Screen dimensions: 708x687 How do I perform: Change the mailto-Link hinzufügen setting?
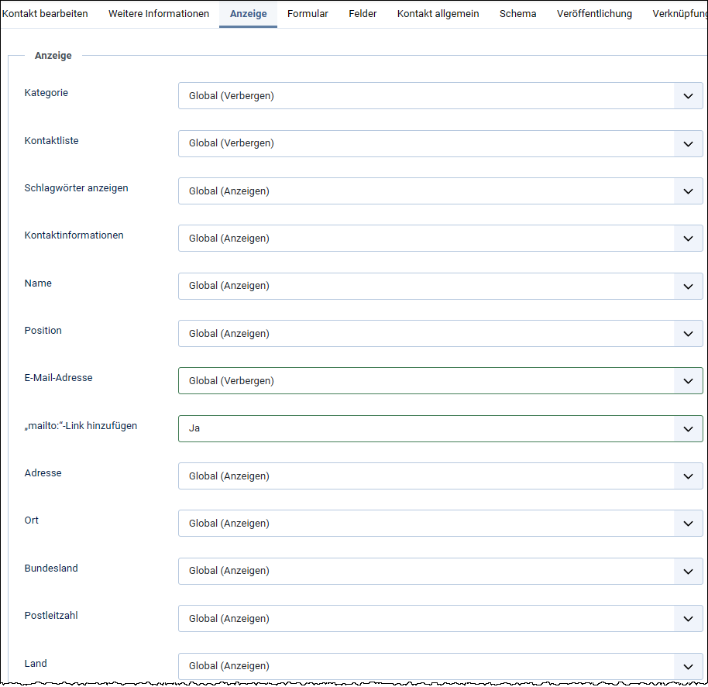(x=440, y=428)
